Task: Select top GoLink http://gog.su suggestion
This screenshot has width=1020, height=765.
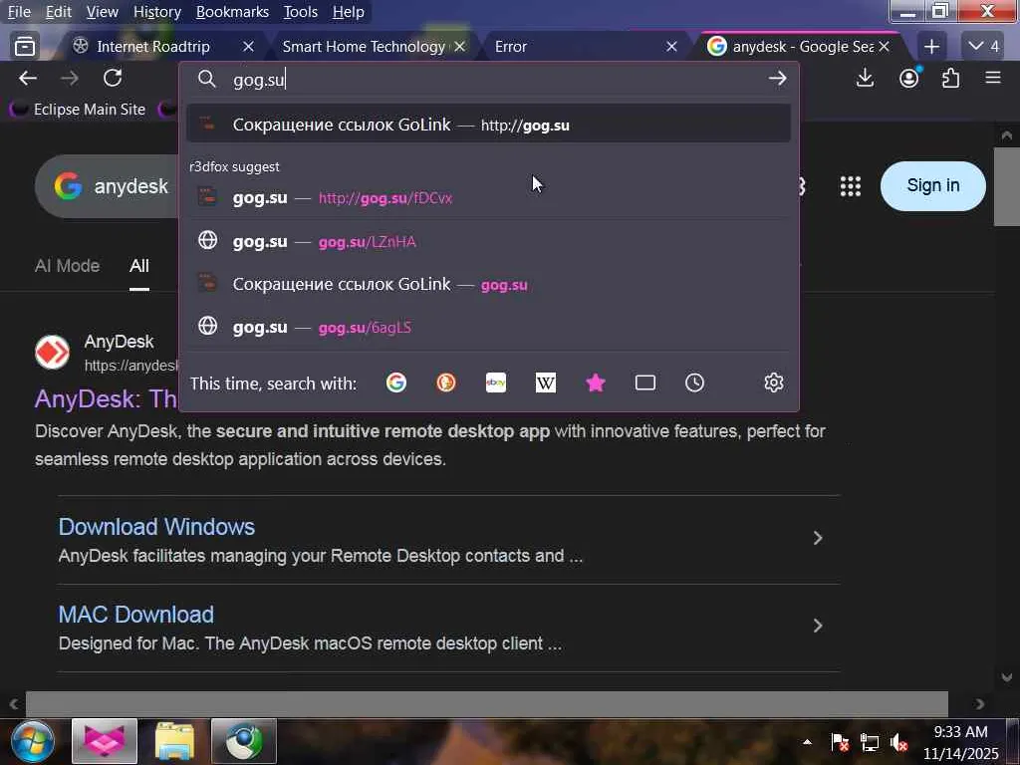Action: pyautogui.click(x=488, y=124)
